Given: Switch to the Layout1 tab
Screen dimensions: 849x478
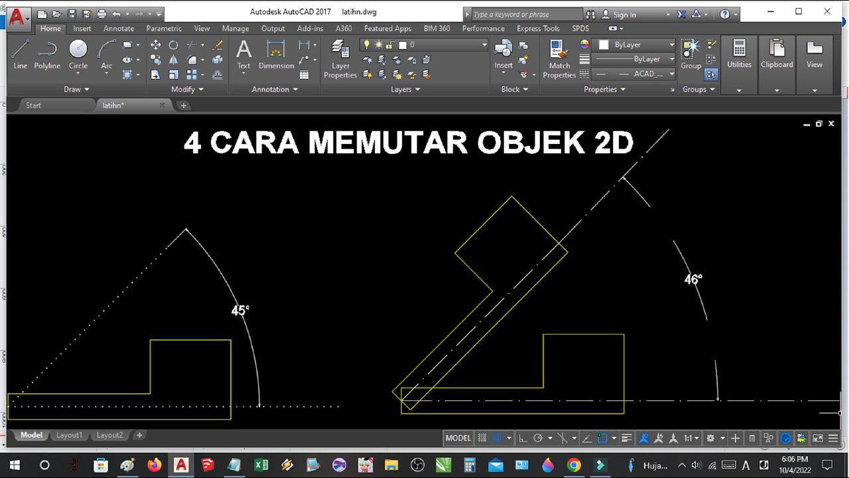Looking at the screenshot, I should pyautogui.click(x=69, y=435).
